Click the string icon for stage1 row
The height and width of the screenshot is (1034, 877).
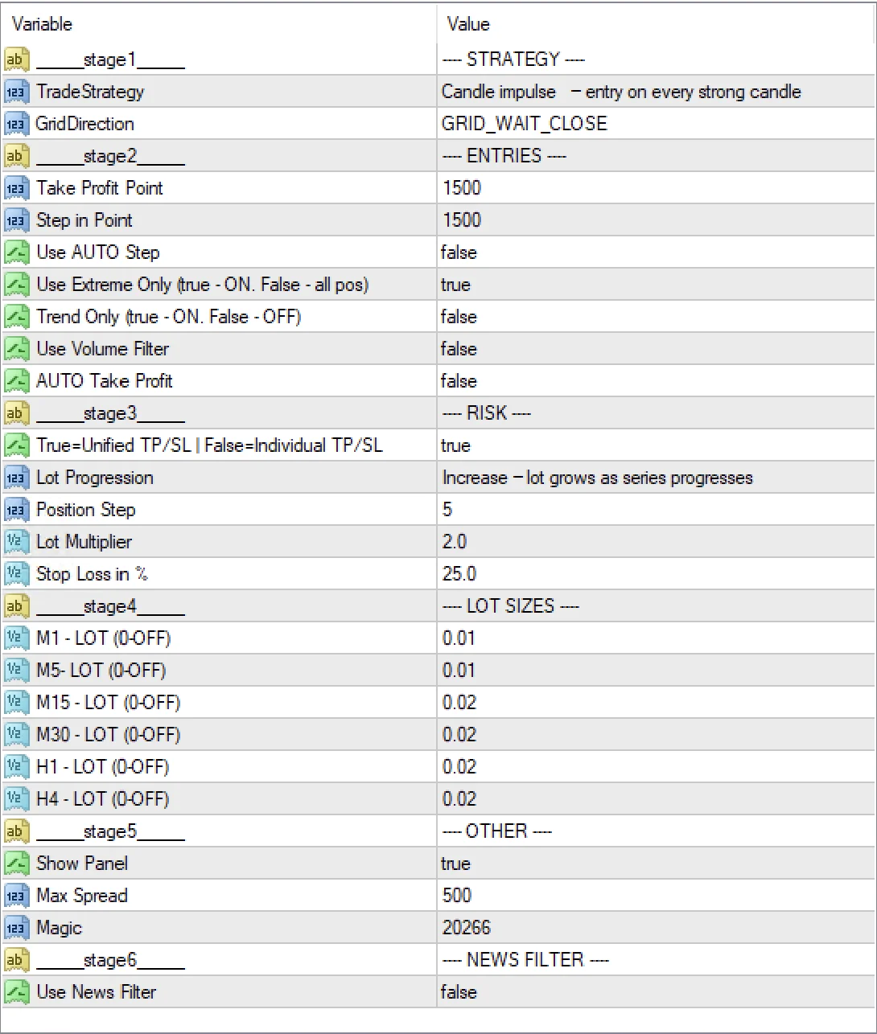[17, 59]
